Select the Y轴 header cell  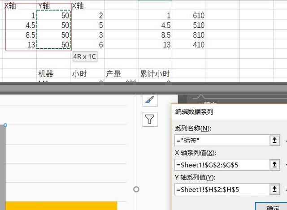coord(54,6)
